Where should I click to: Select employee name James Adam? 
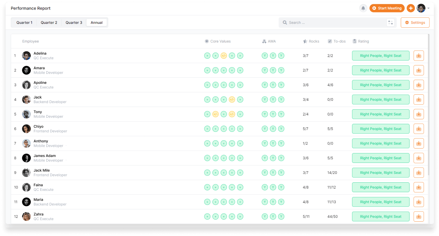pyautogui.click(x=45, y=156)
